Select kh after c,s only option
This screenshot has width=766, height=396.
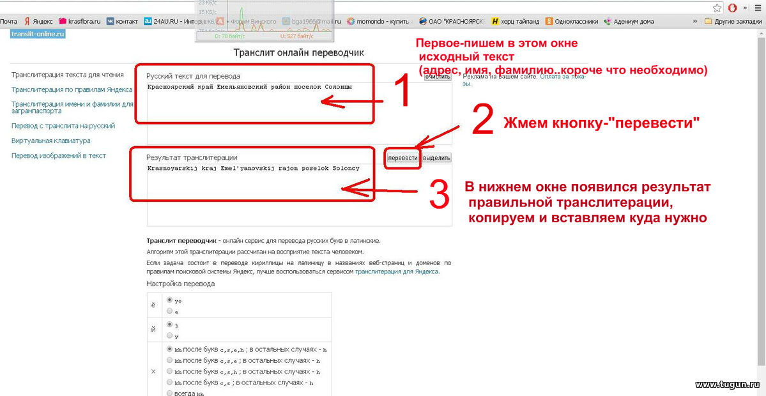point(169,383)
